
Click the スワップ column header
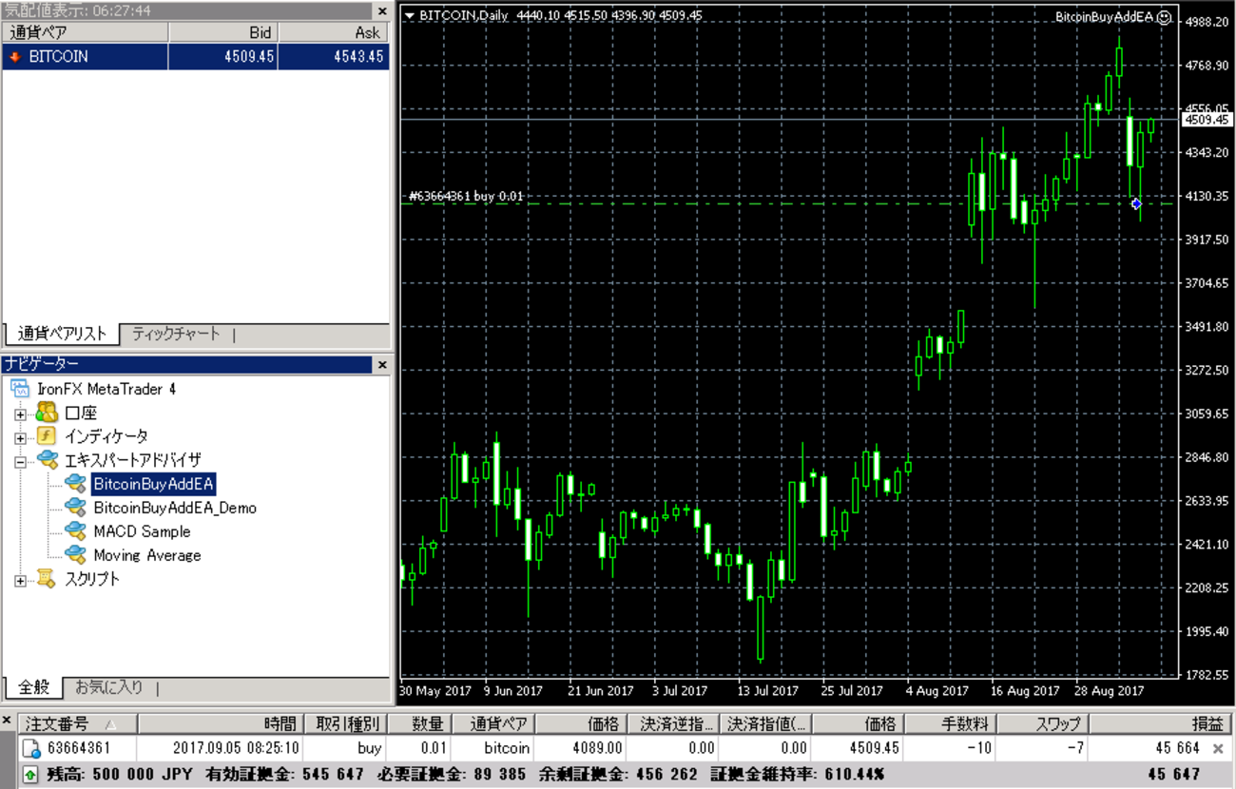point(1041,723)
